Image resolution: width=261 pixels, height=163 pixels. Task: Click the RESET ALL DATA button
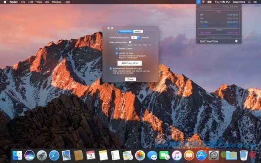click(130, 63)
